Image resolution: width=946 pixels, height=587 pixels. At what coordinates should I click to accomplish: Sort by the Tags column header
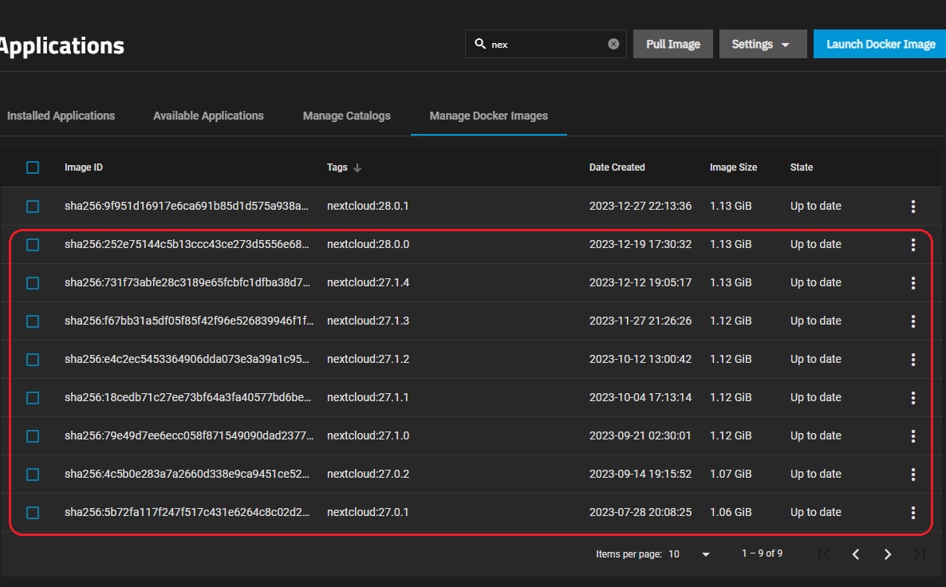point(337,167)
